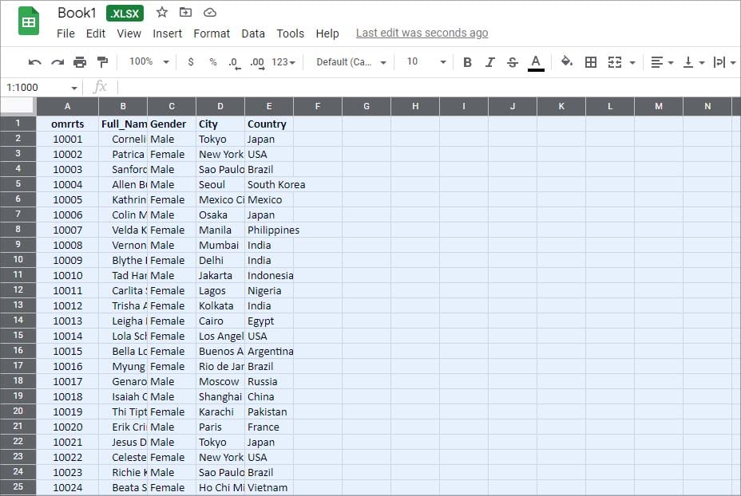Toggle strikethrough formatting

tap(513, 62)
